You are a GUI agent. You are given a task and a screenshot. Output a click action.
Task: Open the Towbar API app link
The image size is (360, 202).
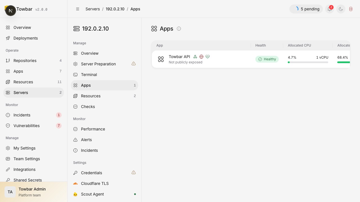(179, 57)
